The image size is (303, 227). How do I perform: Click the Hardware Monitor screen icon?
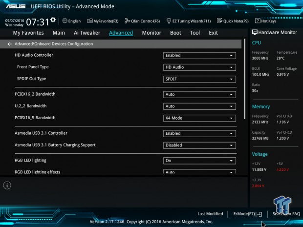click(x=255, y=32)
